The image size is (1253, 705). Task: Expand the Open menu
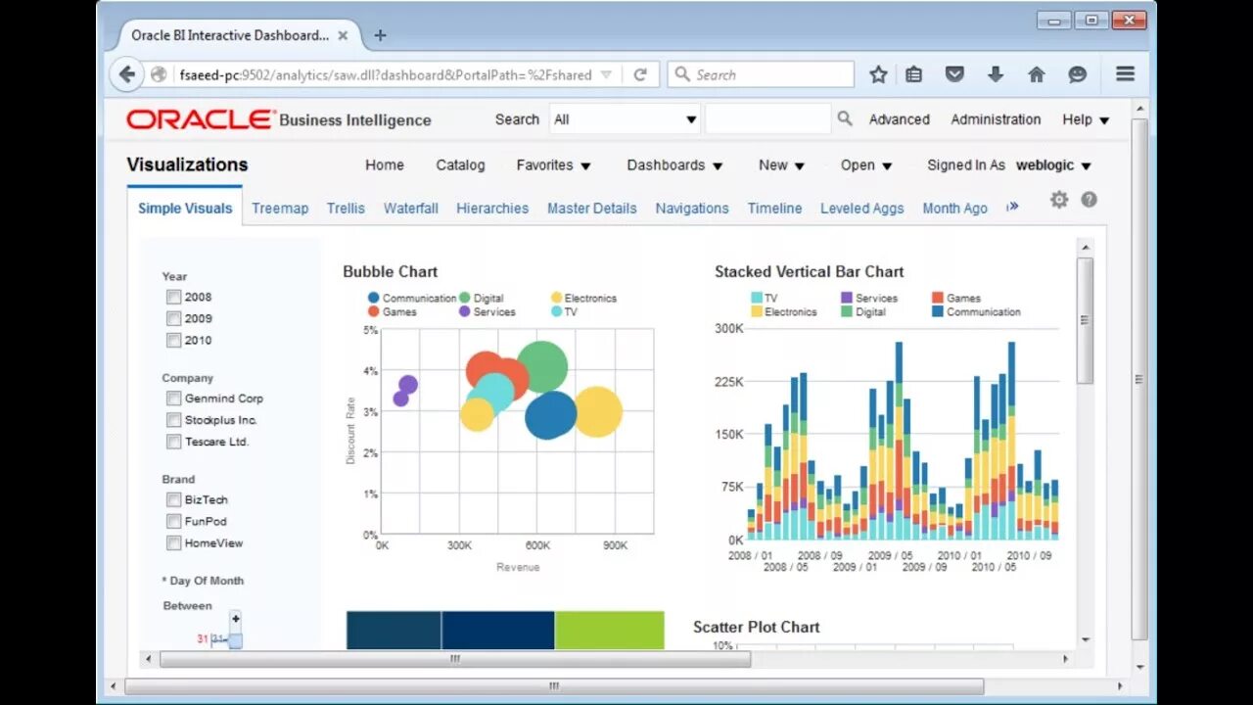tap(866, 164)
